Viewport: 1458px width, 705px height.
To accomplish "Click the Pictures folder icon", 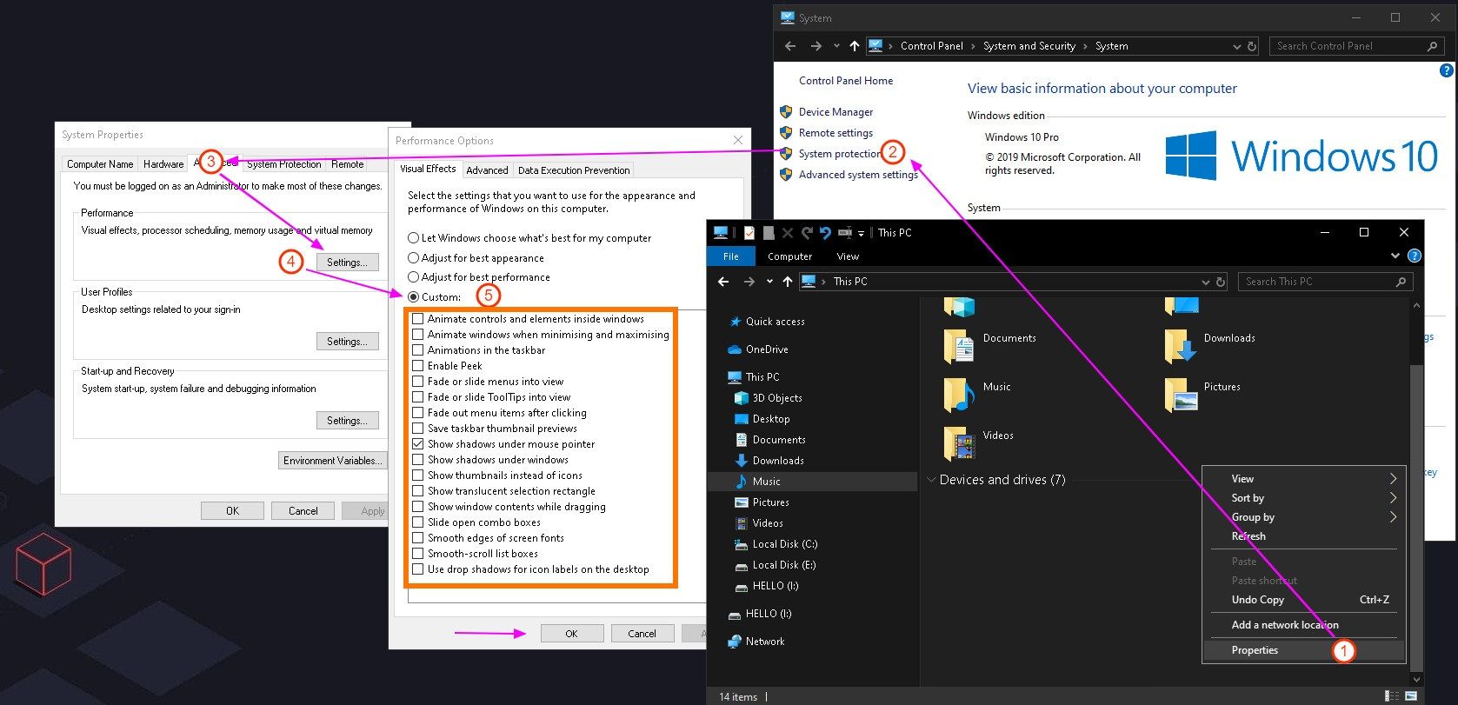I will (1181, 394).
